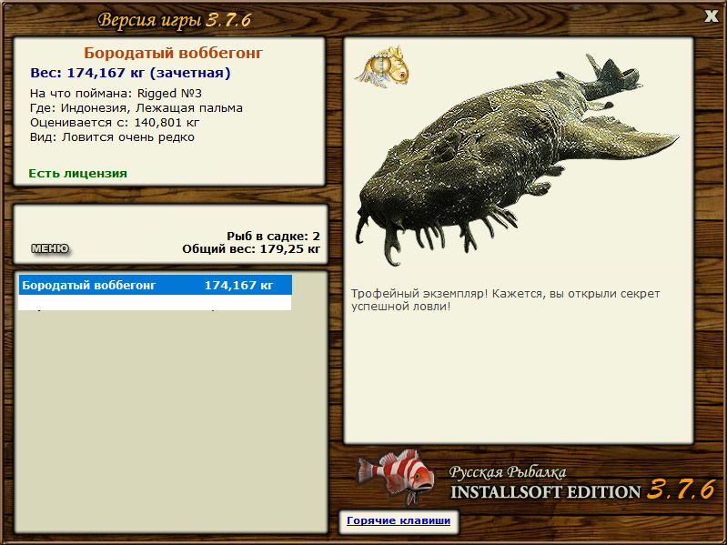This screenshot has width=727, height=545.
Task: Click the Трофейный экземпляр description text
Action: [505, 300]
